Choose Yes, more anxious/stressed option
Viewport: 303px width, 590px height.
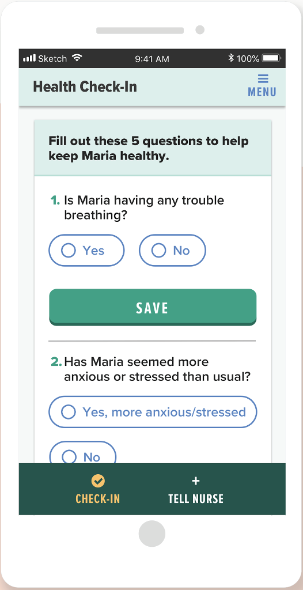pos(153,412)
